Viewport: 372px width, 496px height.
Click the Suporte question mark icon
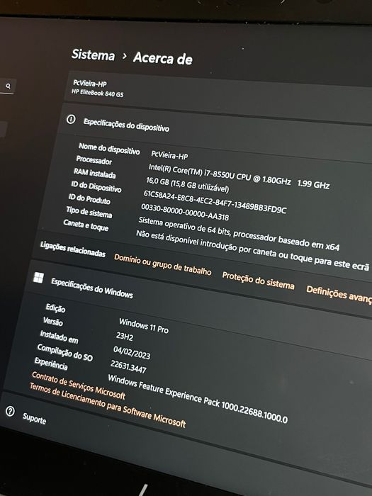coord(10,411)
